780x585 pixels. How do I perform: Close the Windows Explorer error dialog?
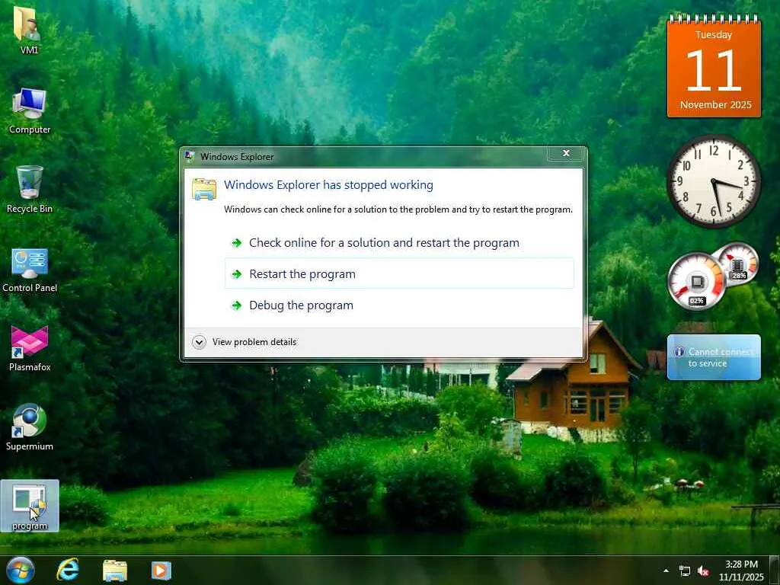pos(566,153)
